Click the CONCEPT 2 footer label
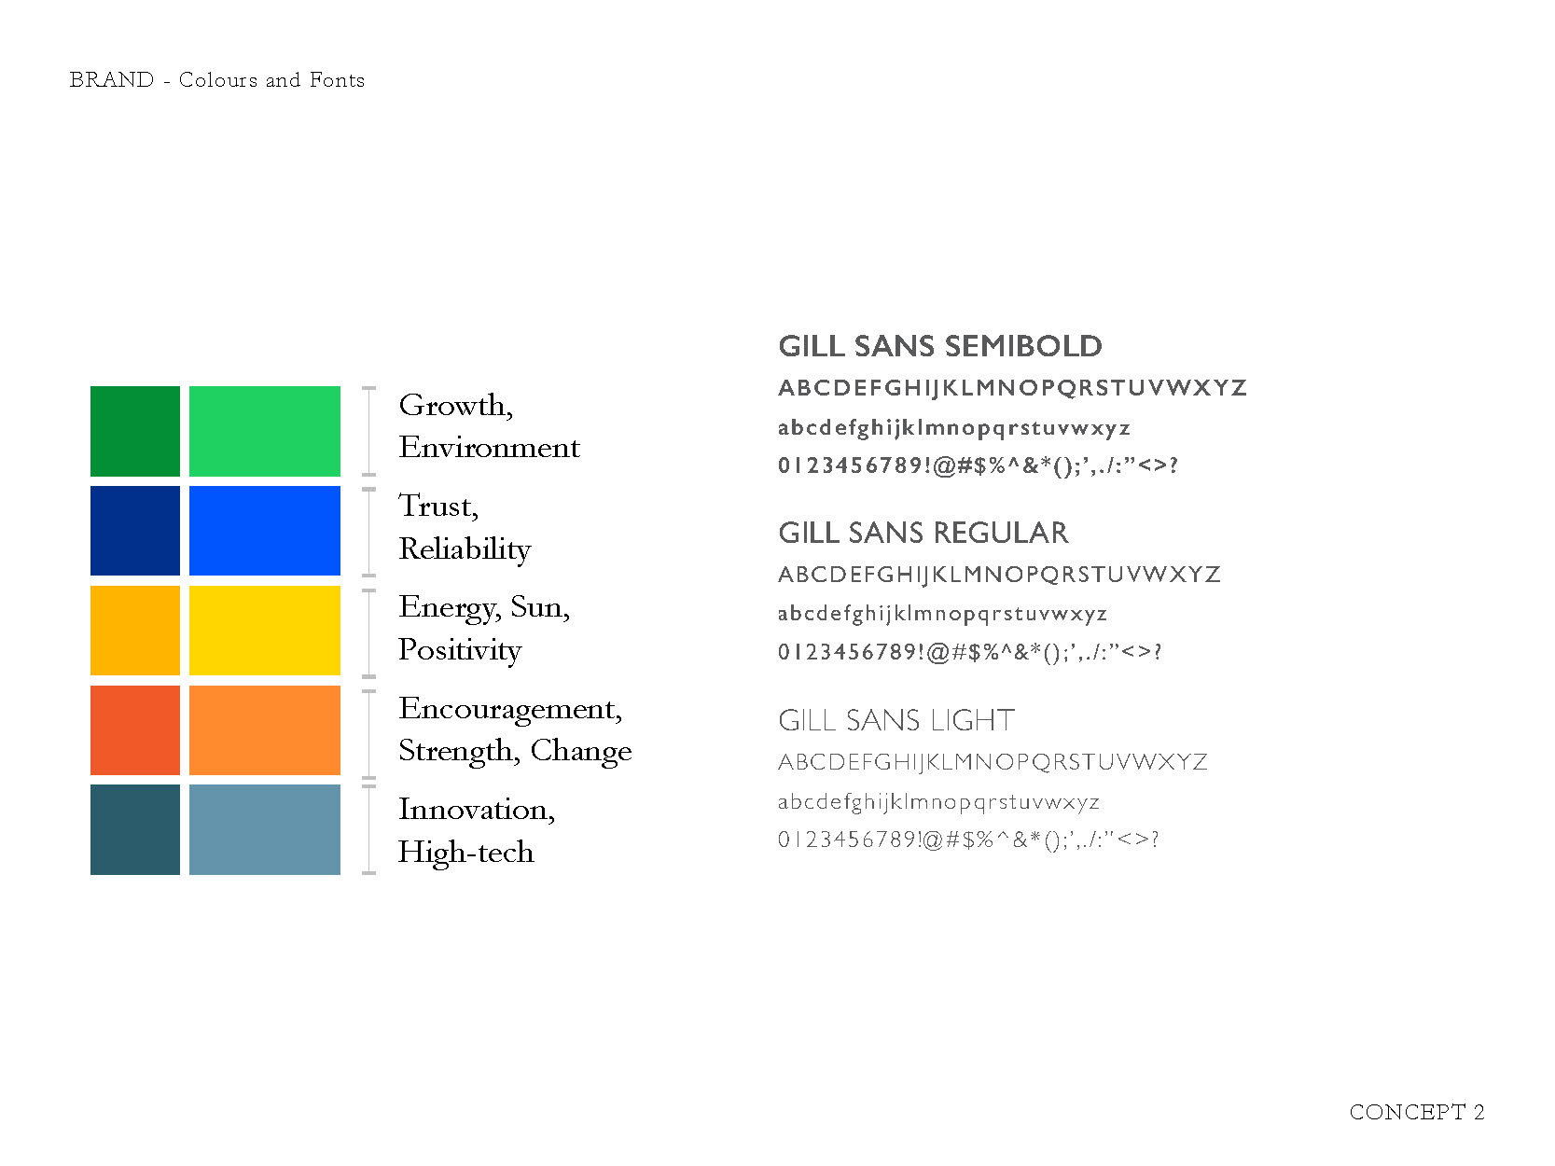1555x1166 pixels. coord(1417,1112)
